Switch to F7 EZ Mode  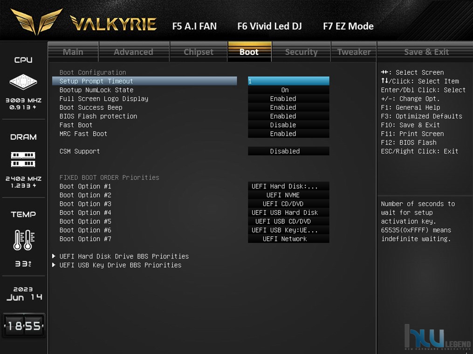[349, 26]
